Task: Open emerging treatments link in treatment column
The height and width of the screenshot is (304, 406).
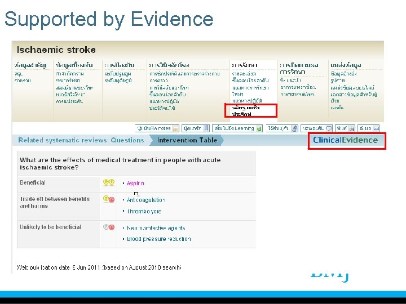Action: [250, 91]
